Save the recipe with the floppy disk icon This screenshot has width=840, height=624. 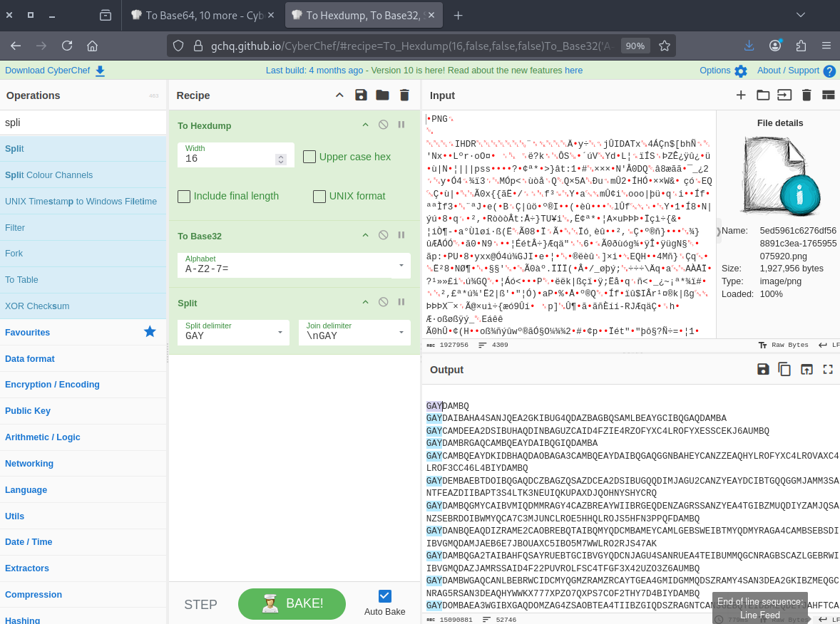click(361, 95)
